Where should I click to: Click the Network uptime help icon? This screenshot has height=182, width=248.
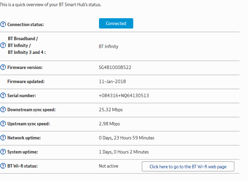[3, 138]
